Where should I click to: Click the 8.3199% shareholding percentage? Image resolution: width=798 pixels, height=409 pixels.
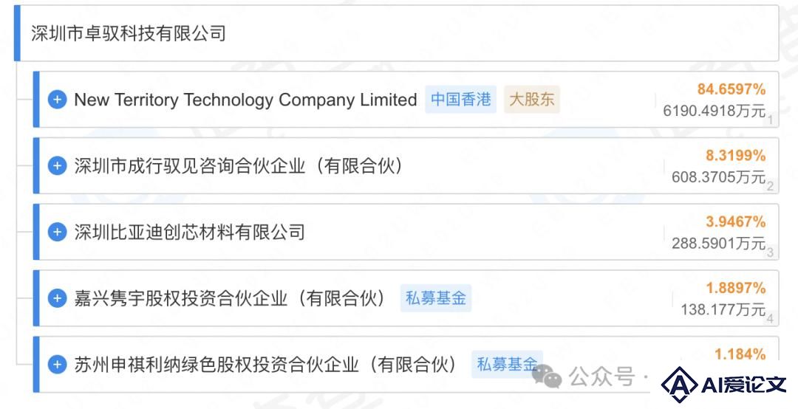pos(735,156)
